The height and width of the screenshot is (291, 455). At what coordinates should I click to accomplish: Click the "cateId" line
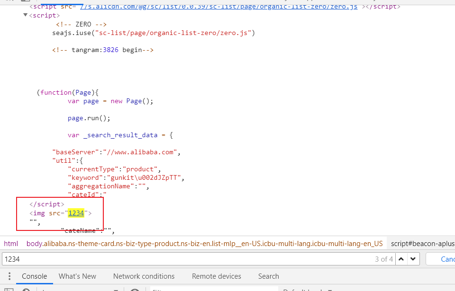[87, 194]
